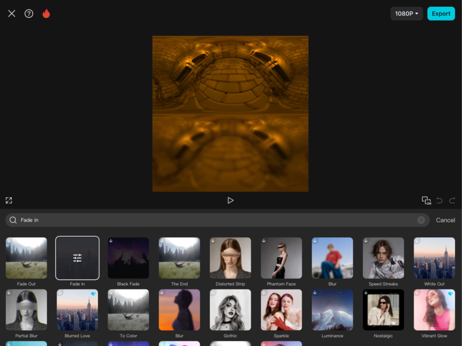Choose the Distorted Strip effect
Image resolution: width=462 pixels, height=346 pixels.
coord(230,258)
